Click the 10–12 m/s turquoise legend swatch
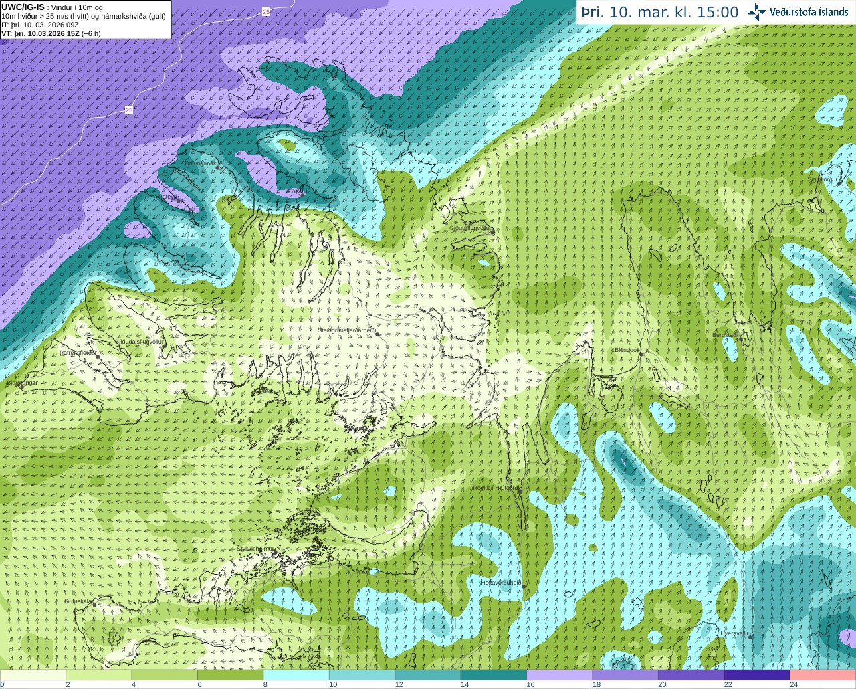Image resolution: width=856 pixels, height=689 pixels. [x=362, y=675]
